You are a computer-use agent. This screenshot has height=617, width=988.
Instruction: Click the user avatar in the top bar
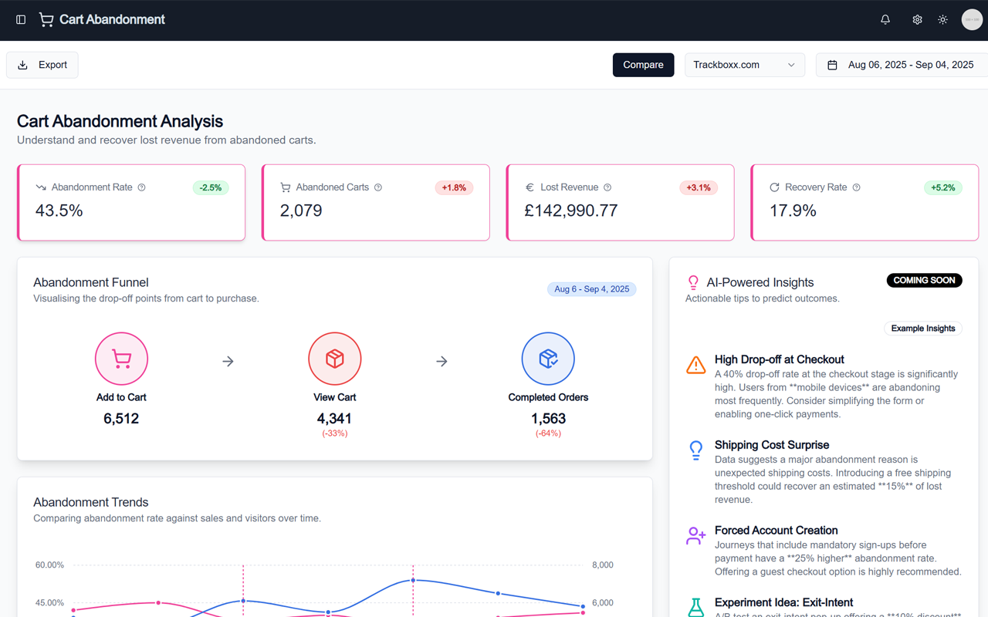[972, 19]
